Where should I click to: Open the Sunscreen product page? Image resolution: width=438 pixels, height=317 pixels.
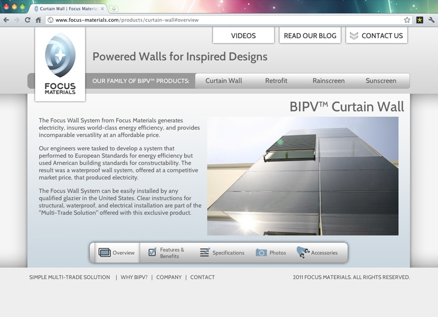coord(381,81)
